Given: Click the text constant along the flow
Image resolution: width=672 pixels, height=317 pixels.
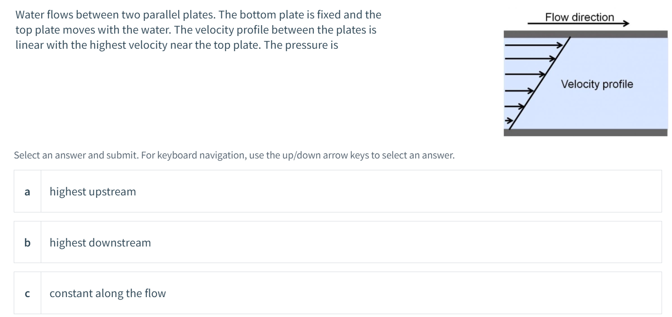Looking at the screenshot, I should (108, 293).
